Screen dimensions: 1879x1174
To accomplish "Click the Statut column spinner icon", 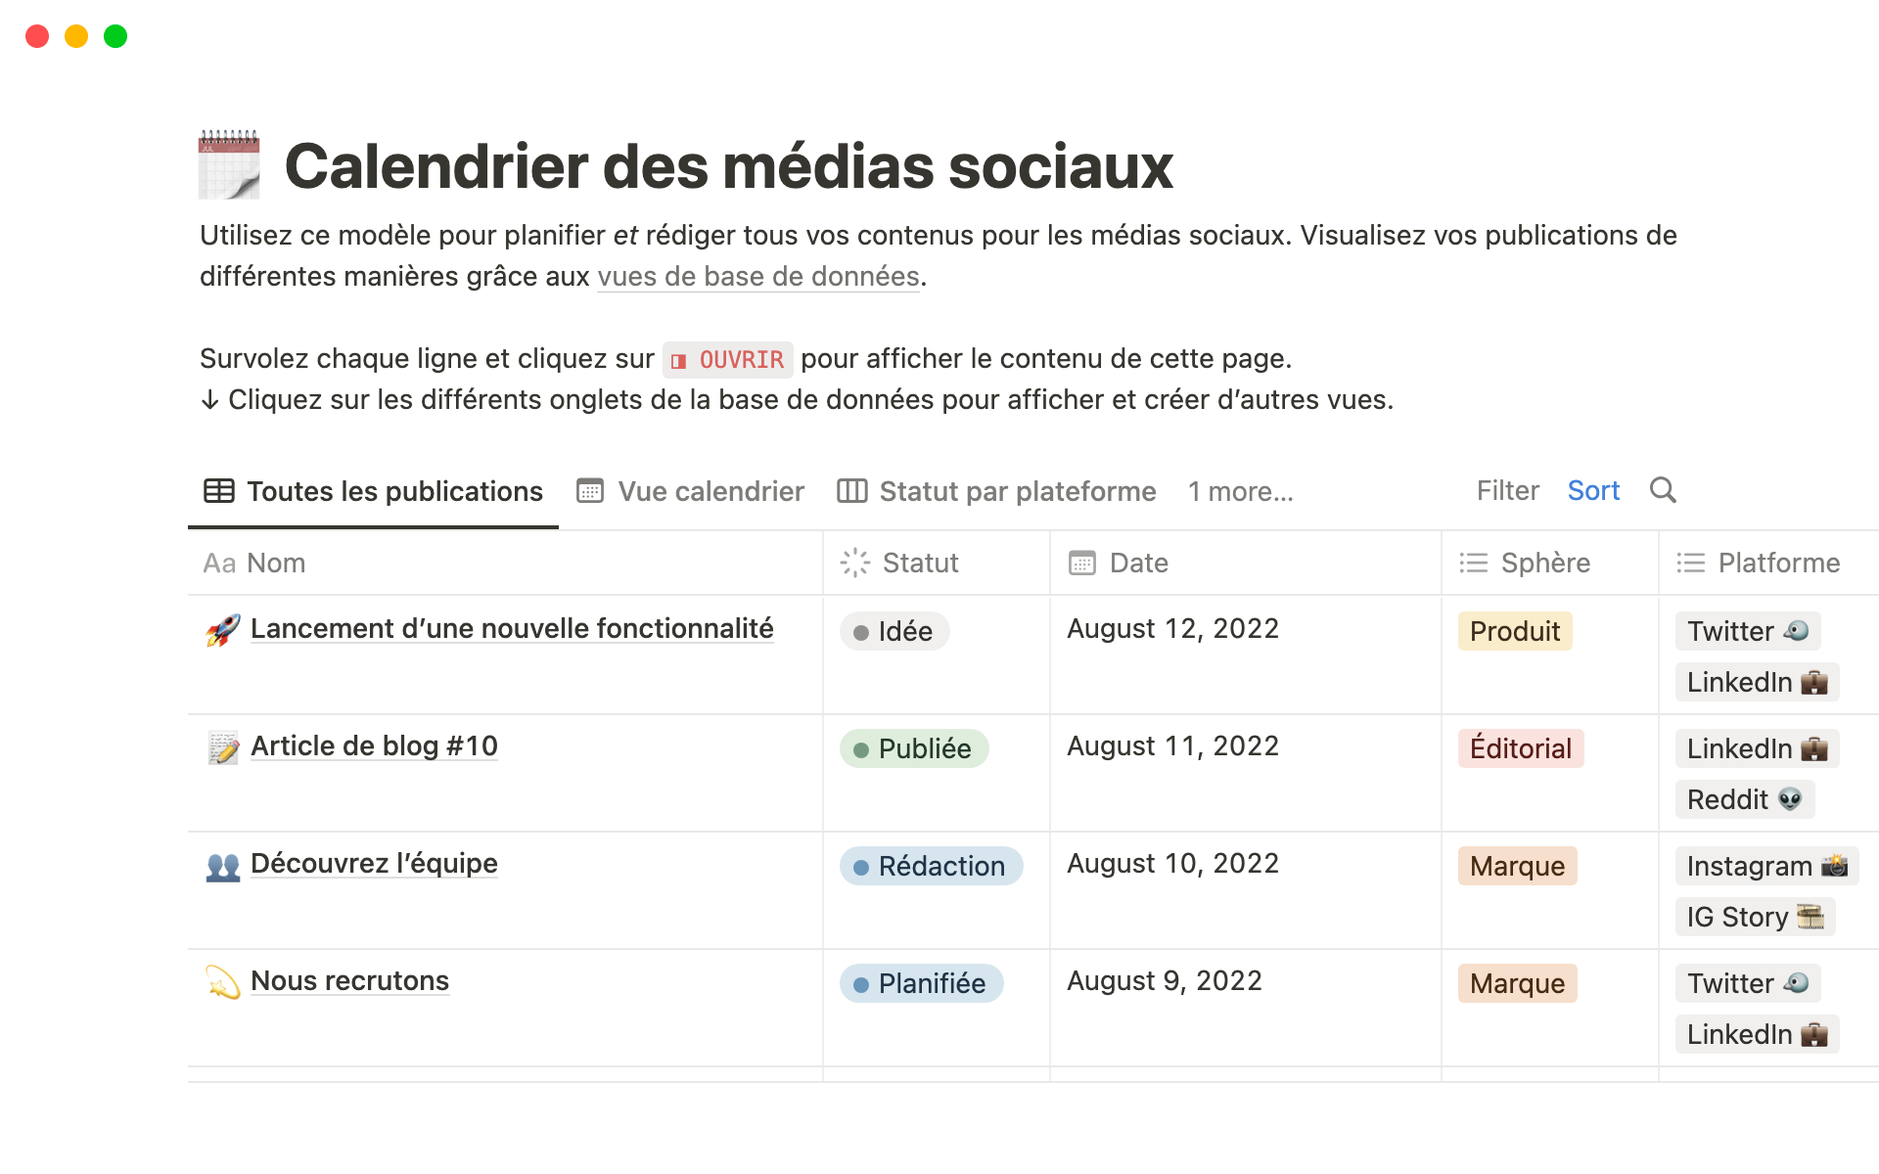I will (854, 563).
